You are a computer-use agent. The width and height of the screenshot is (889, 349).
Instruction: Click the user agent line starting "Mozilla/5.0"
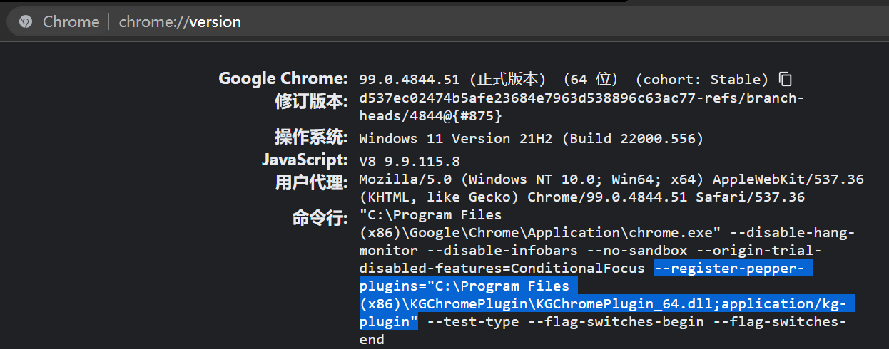click(611, 179)
